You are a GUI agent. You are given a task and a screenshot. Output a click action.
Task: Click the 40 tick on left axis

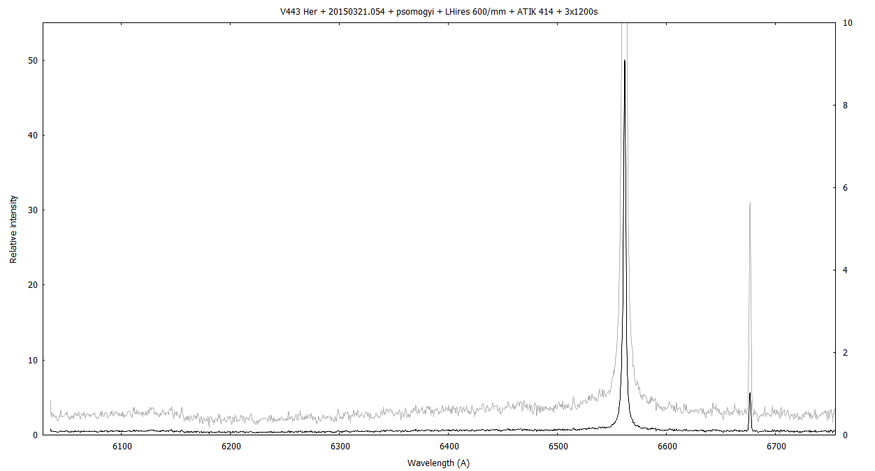coord(31,136)
